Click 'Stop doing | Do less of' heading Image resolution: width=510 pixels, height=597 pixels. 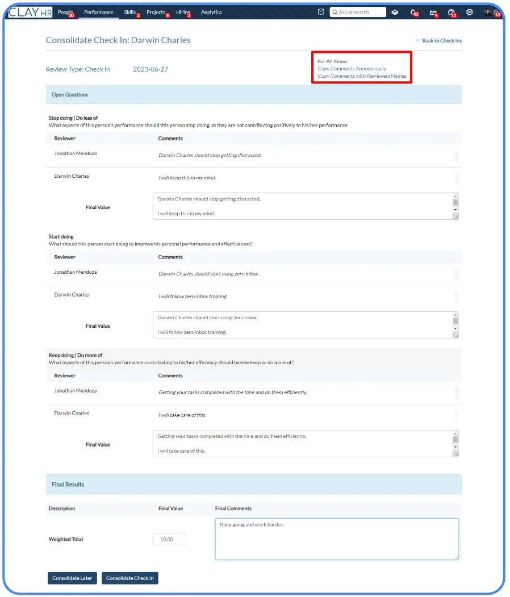(73, 118)
